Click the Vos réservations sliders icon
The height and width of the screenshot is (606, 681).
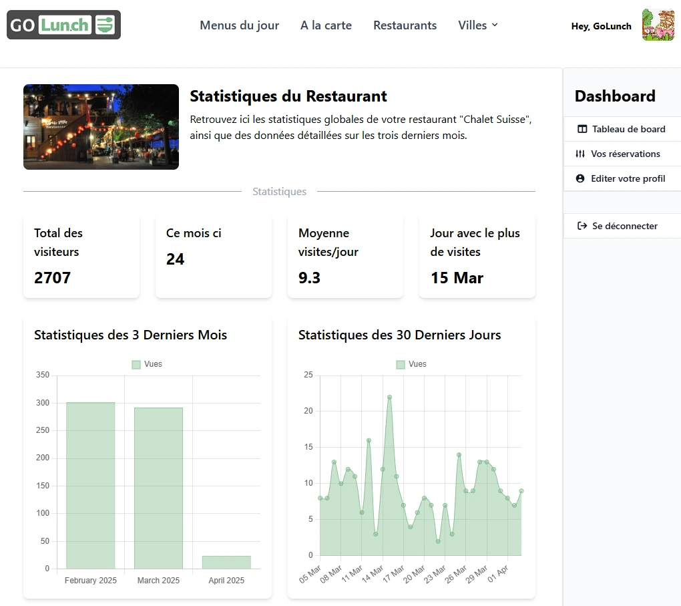(x=580, y=154)
